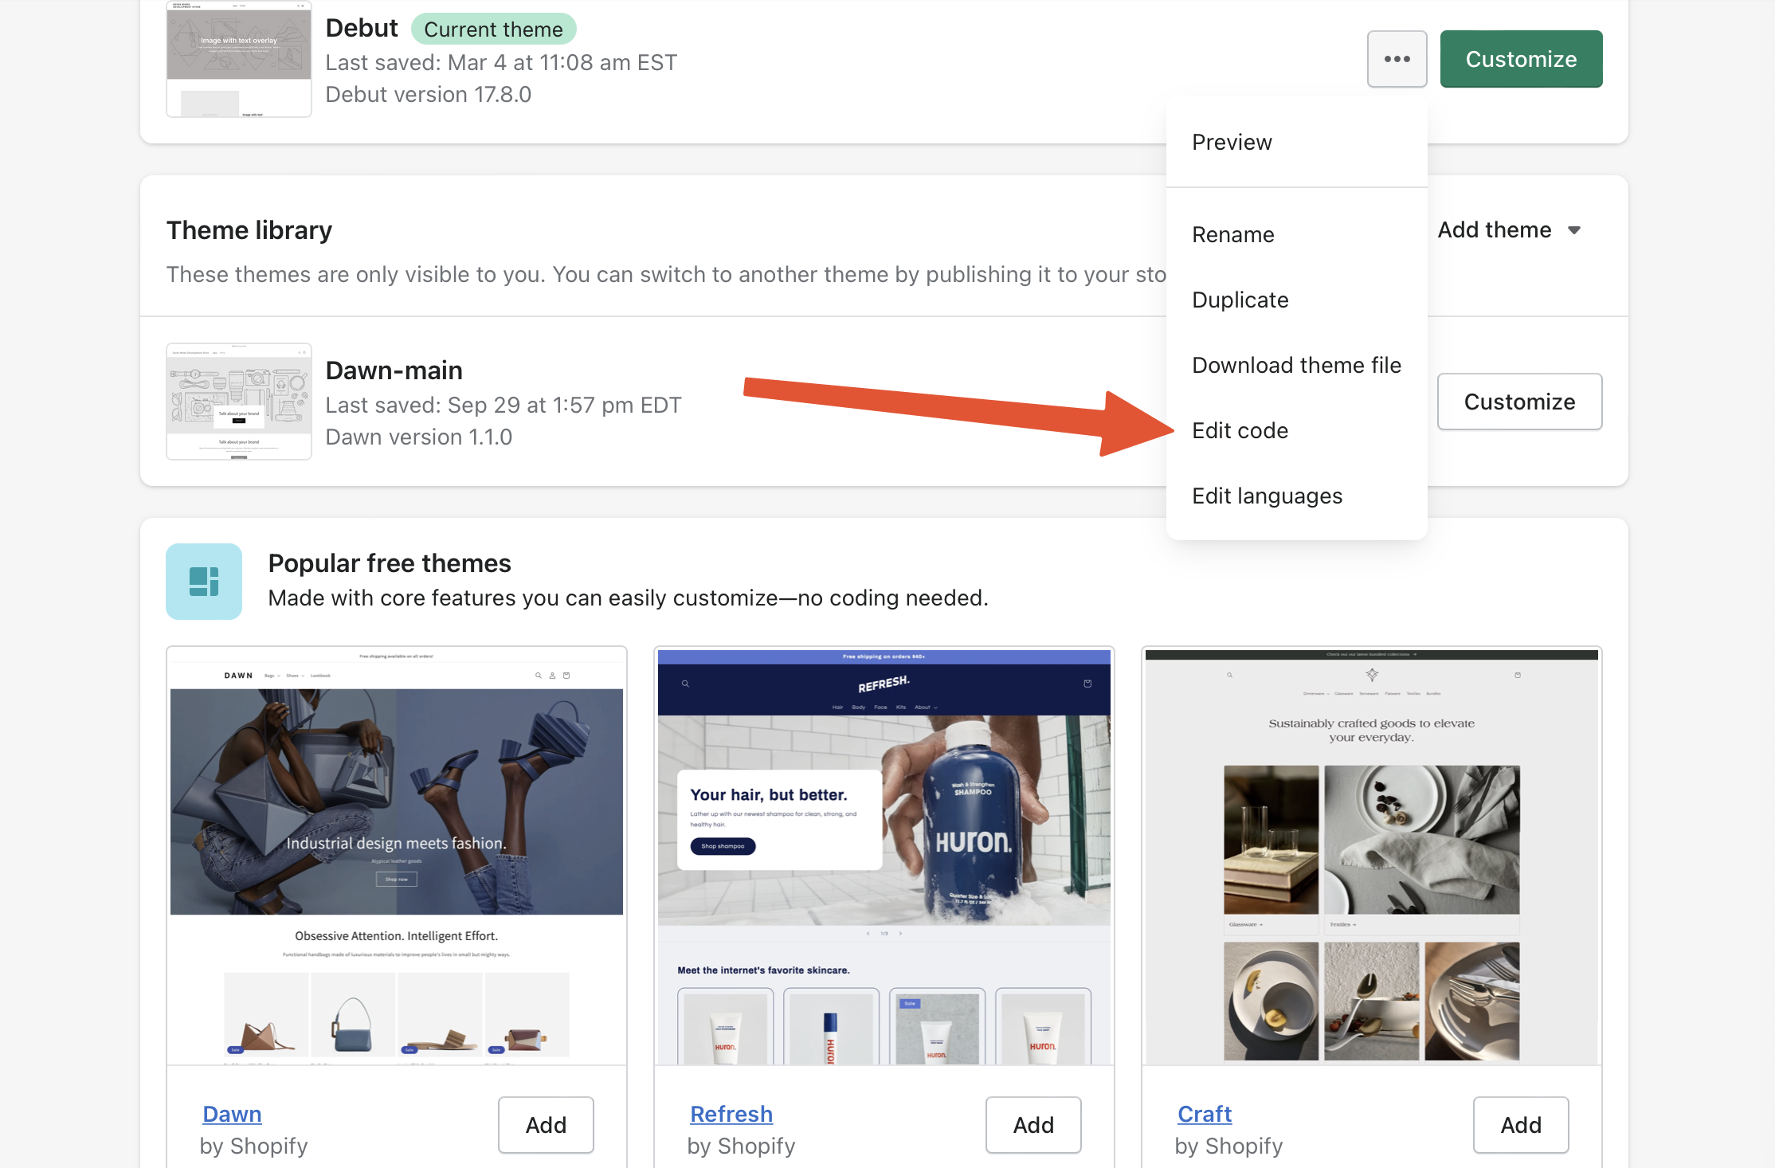Choose Rename in the actions menu

[x=1232, y=234]
